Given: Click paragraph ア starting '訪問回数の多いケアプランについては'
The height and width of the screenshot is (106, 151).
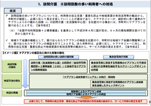Looking at the screenshot, I should point(75,21).
